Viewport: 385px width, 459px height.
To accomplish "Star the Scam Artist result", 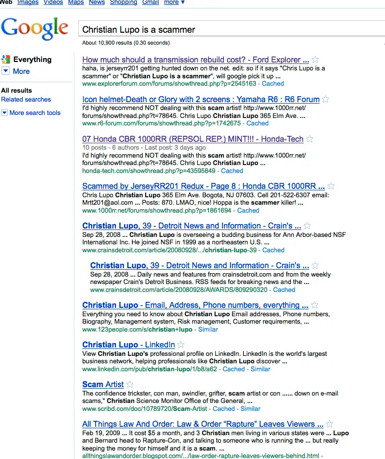I will point(130,384).
